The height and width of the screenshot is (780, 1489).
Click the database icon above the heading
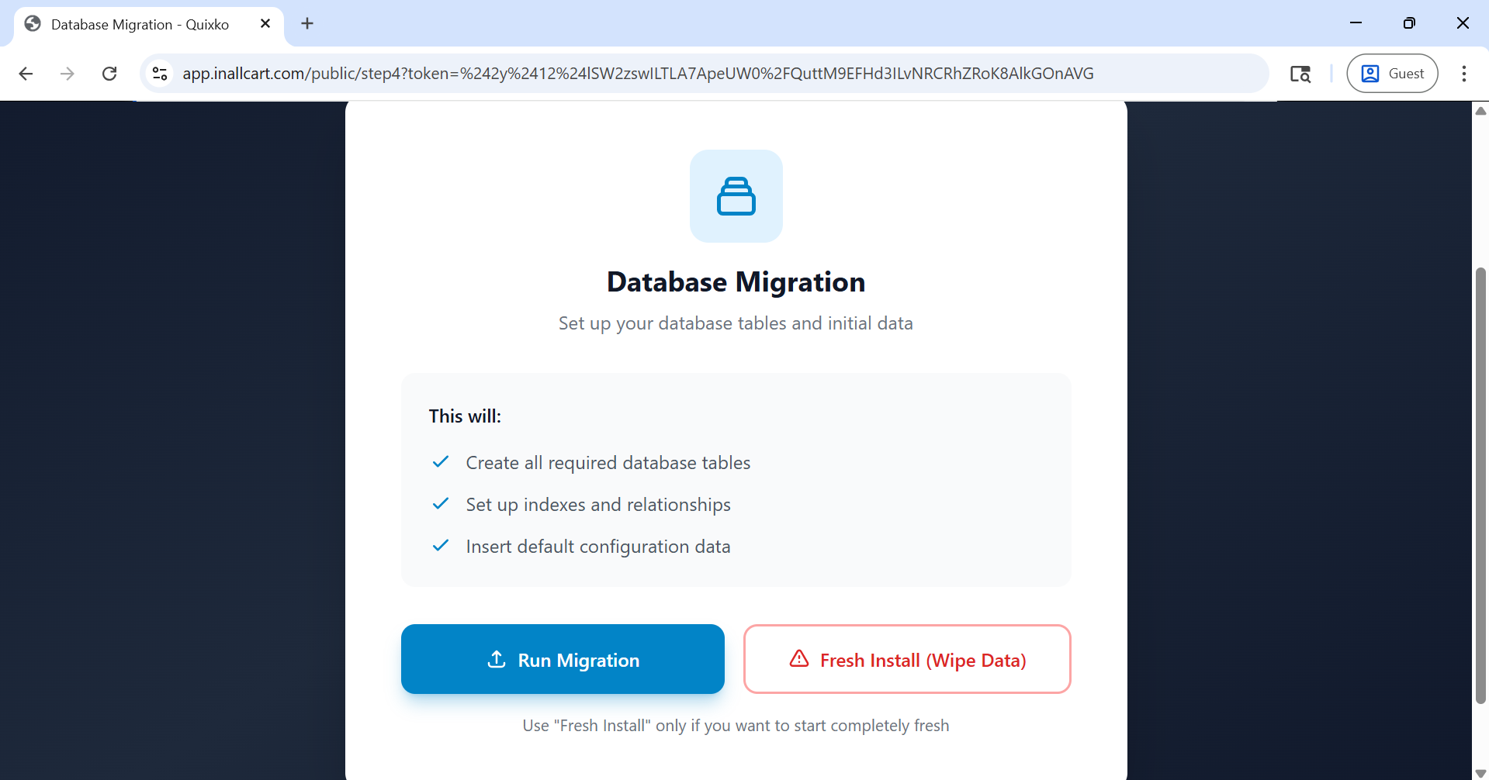pos(736,196)
